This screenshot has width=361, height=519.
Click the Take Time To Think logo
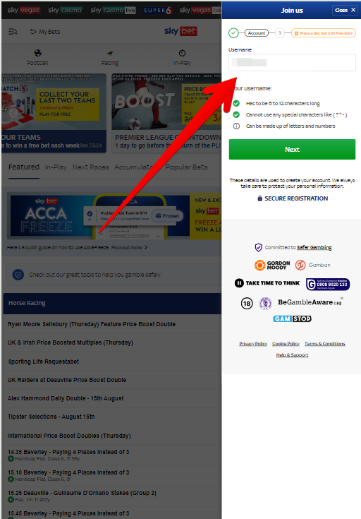click(x=267, y=283)
